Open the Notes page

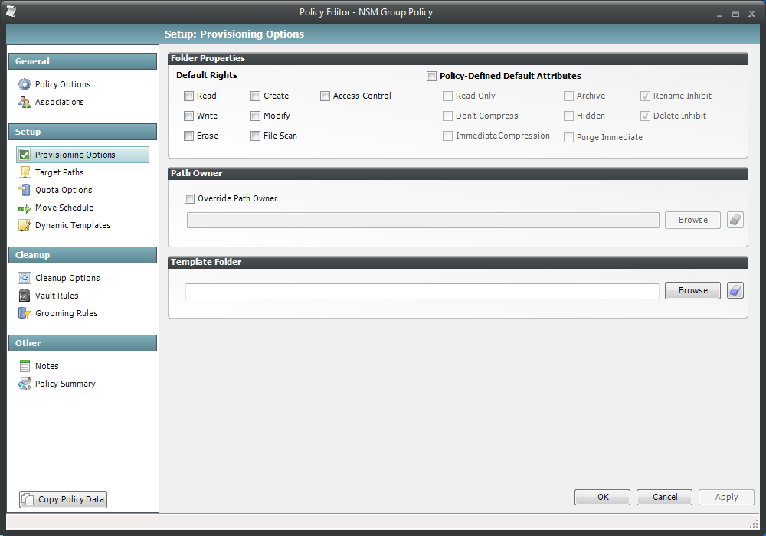click(x=47, y=366)
